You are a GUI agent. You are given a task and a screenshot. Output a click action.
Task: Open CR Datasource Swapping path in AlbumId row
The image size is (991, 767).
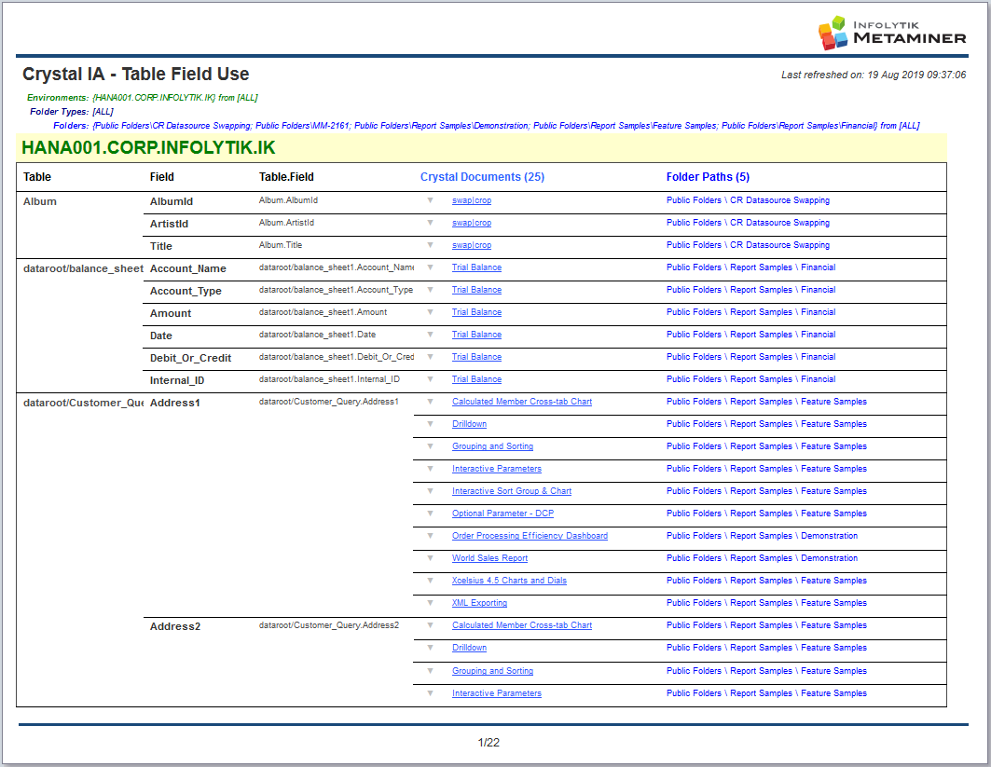coord(748,200)
